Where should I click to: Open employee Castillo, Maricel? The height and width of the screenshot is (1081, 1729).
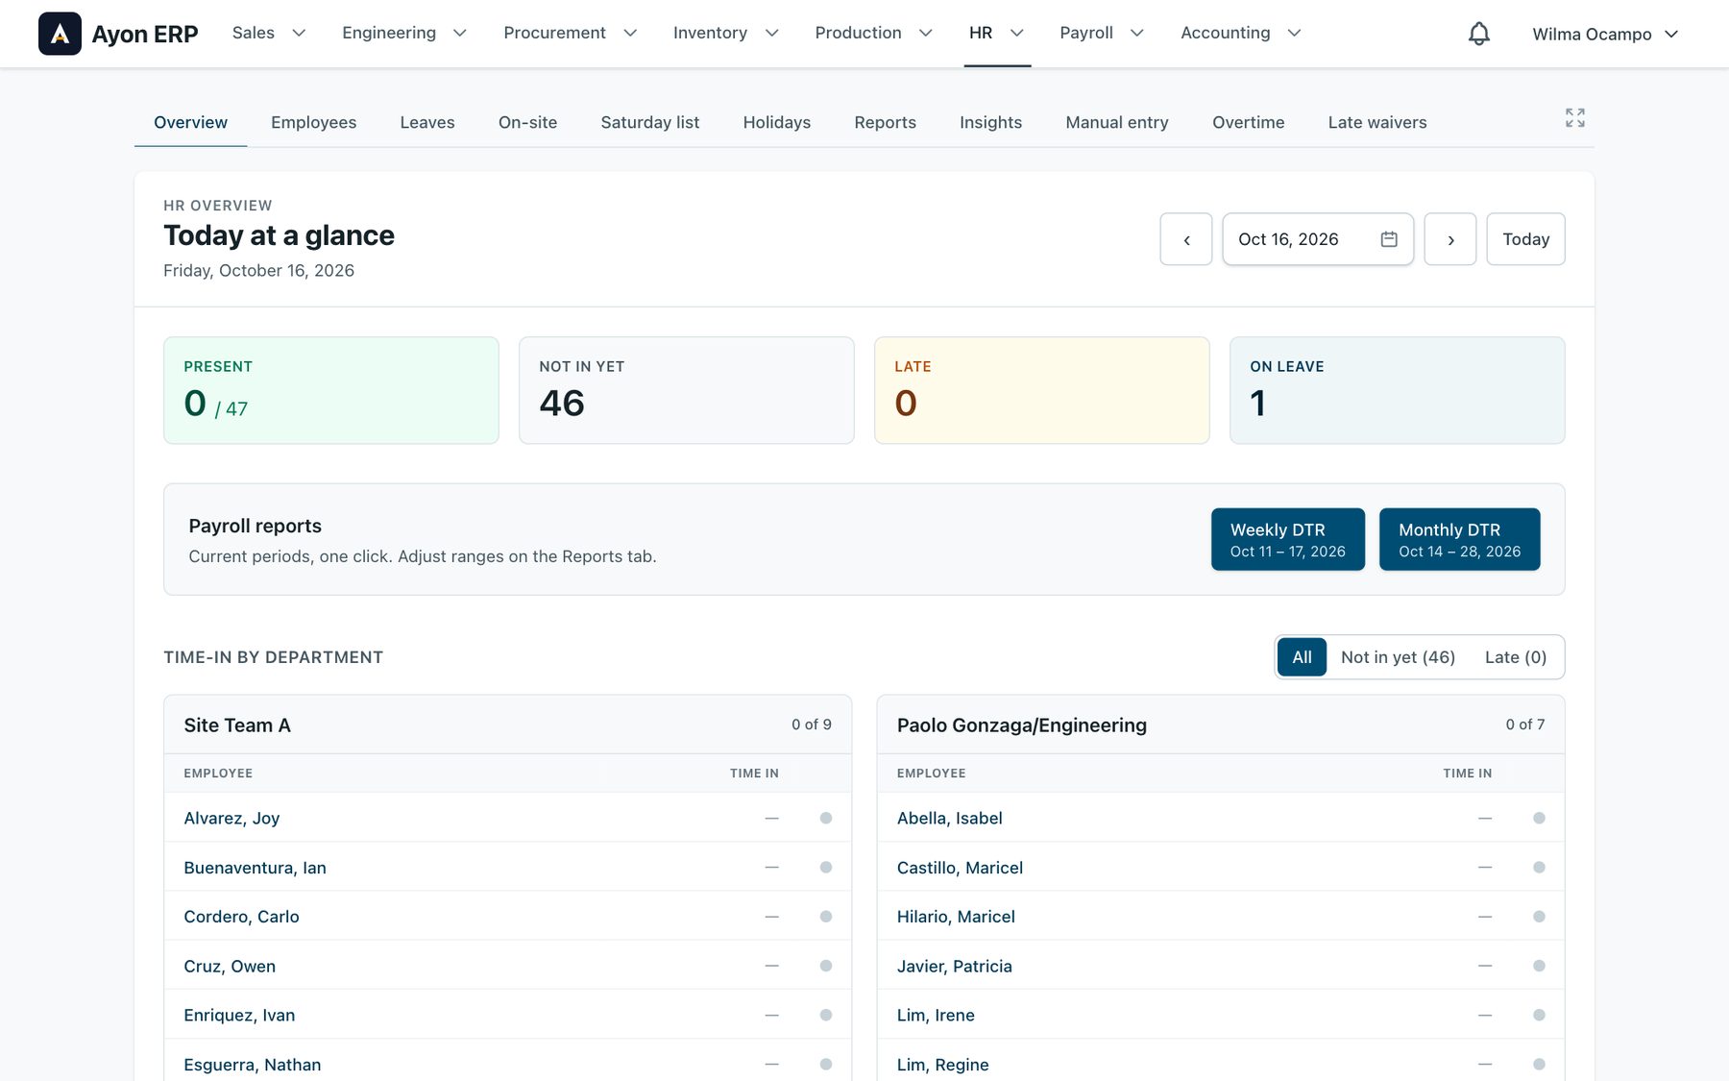960,868
